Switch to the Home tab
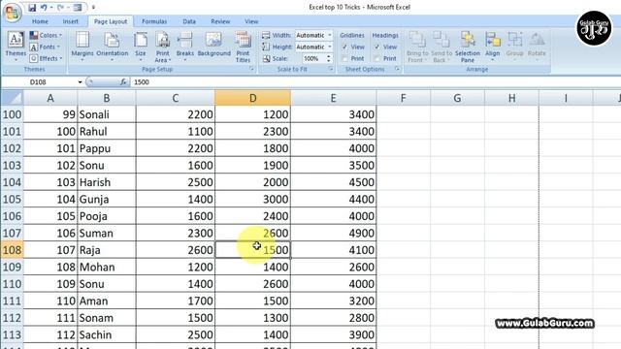This screenshot has height=349, width=621. tap(40, 21)
